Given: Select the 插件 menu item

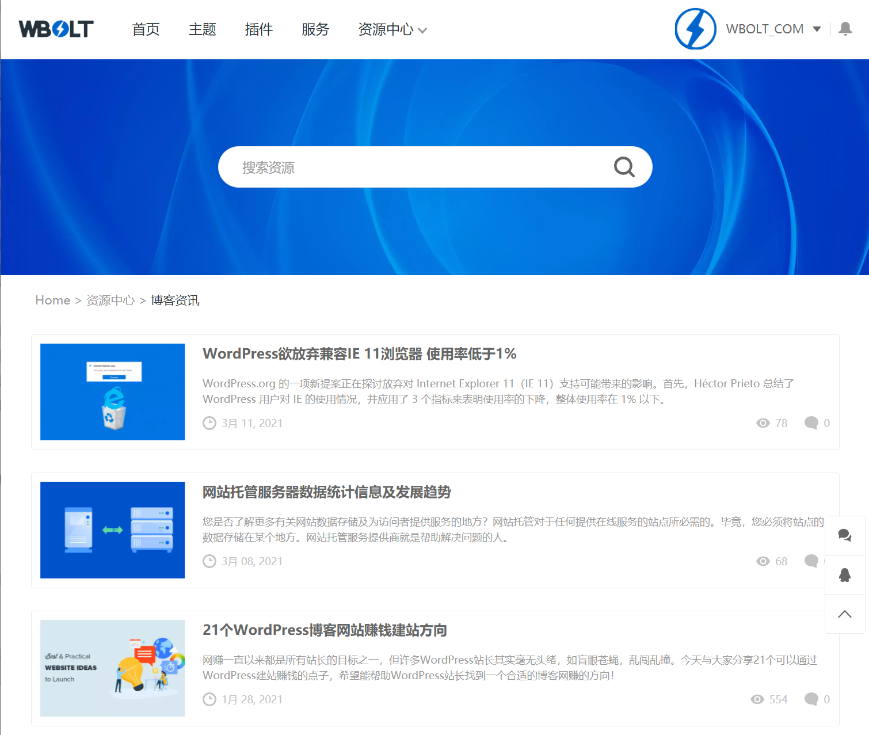Looking at the screenshot, I should 258,29.
